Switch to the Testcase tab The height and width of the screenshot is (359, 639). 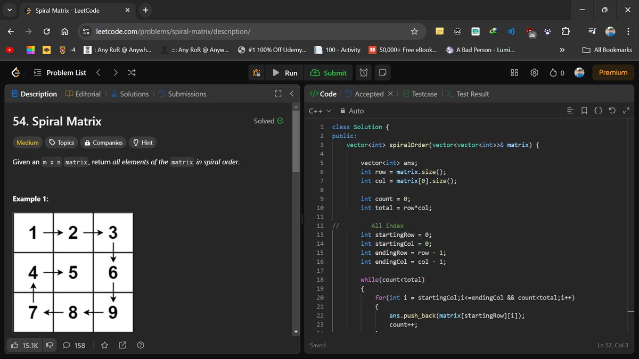point(420,94)
